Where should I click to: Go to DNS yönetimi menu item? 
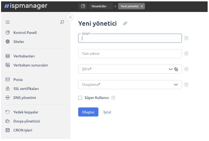[x=25, y=98]
